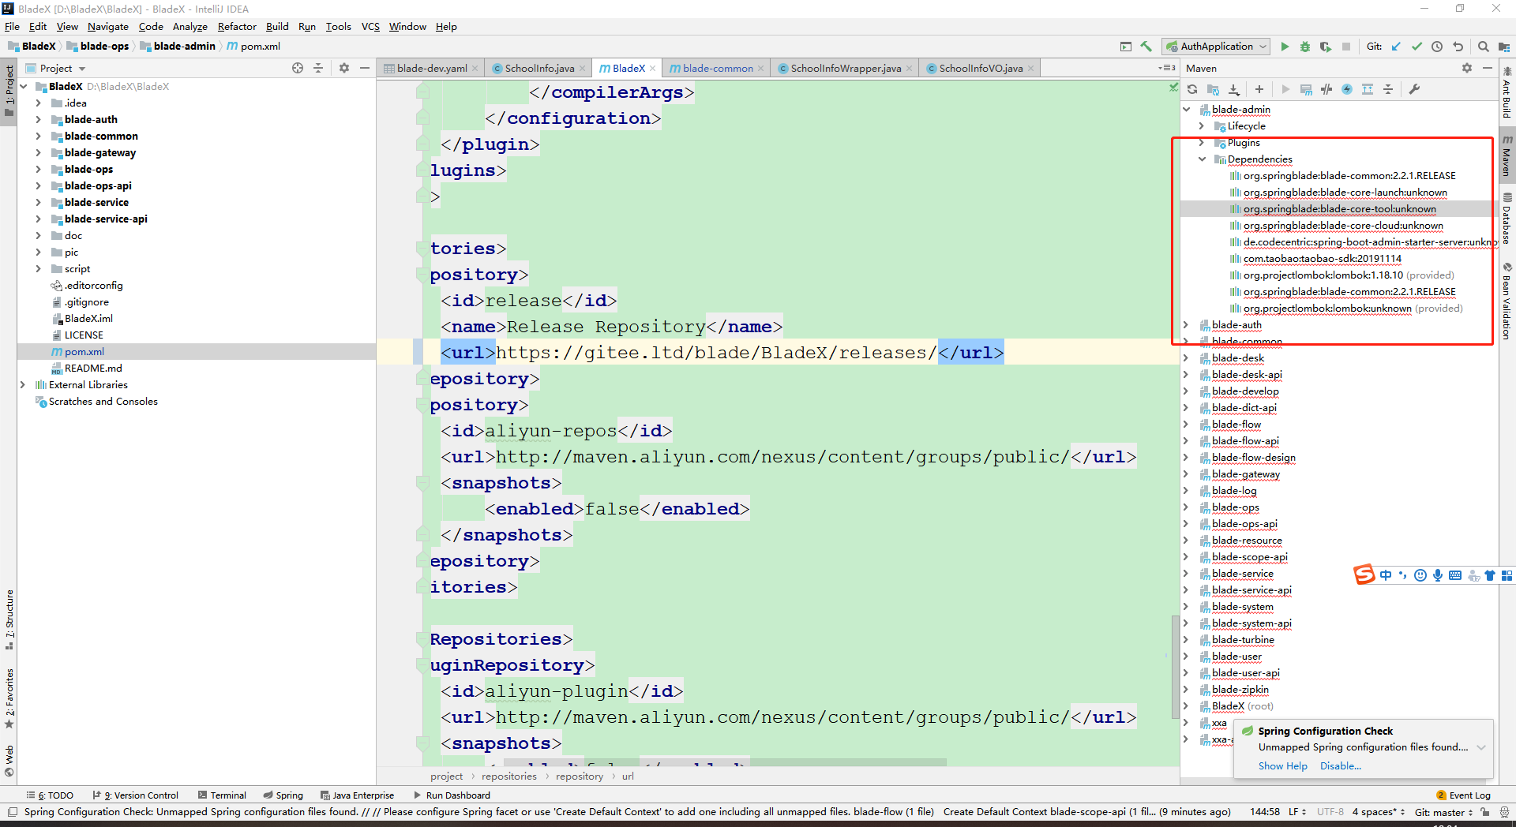Collapse all in Maven toolbar
Viewport: 1516px width, 827px height.
1388,89
